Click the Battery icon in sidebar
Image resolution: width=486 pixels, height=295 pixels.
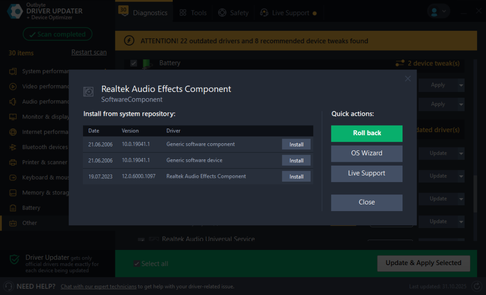tap(13, 208)
